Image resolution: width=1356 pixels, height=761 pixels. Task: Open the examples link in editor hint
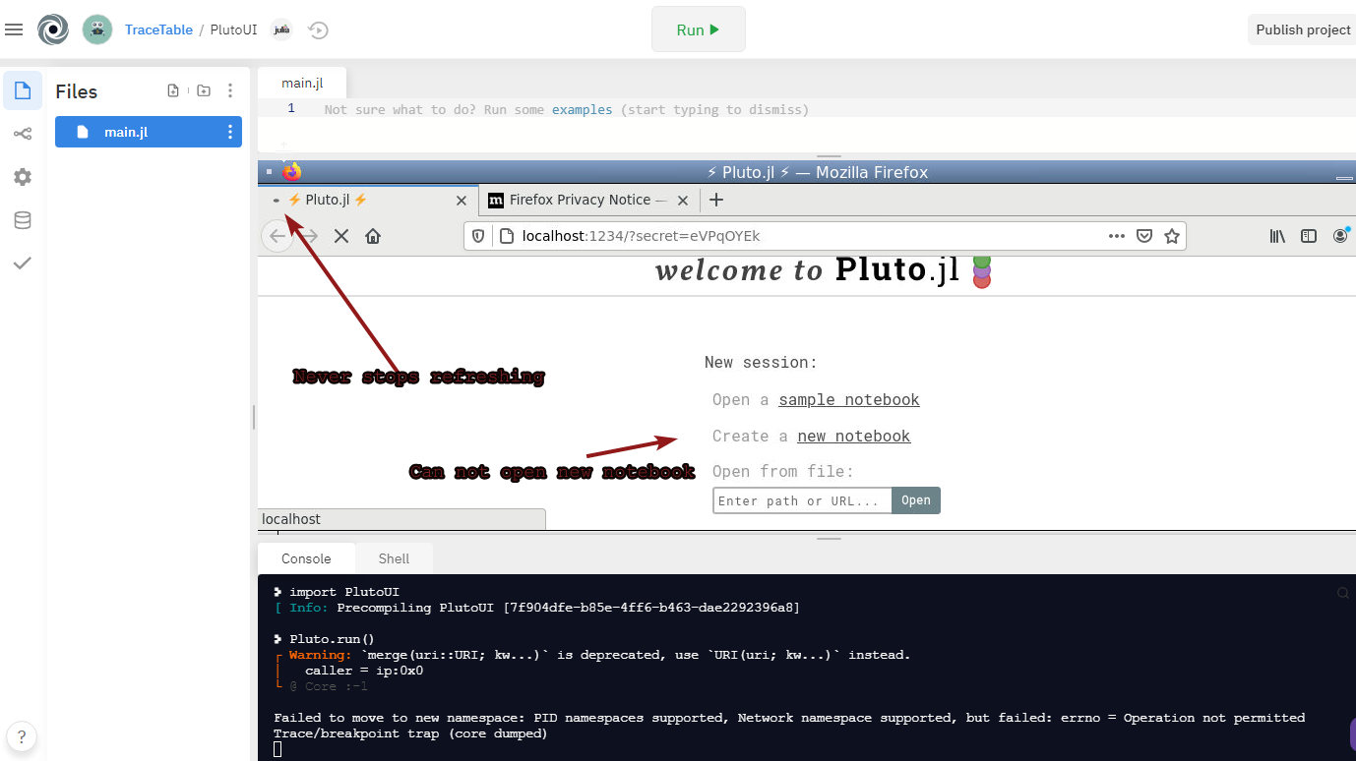582,109
